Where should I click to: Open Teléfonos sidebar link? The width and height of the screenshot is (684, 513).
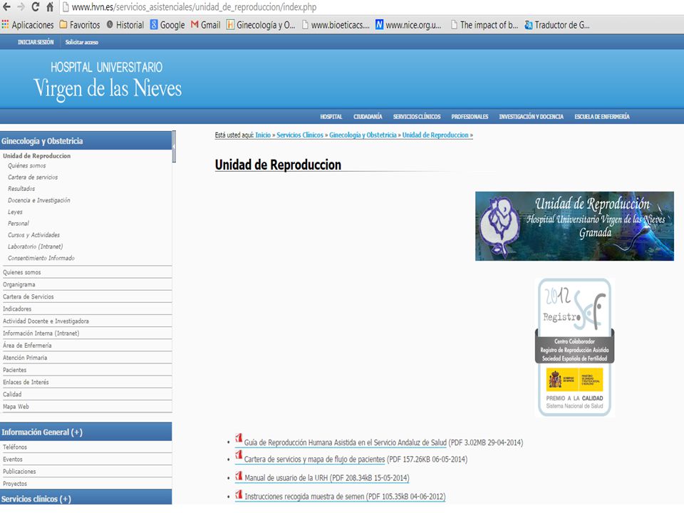[15, 447]
